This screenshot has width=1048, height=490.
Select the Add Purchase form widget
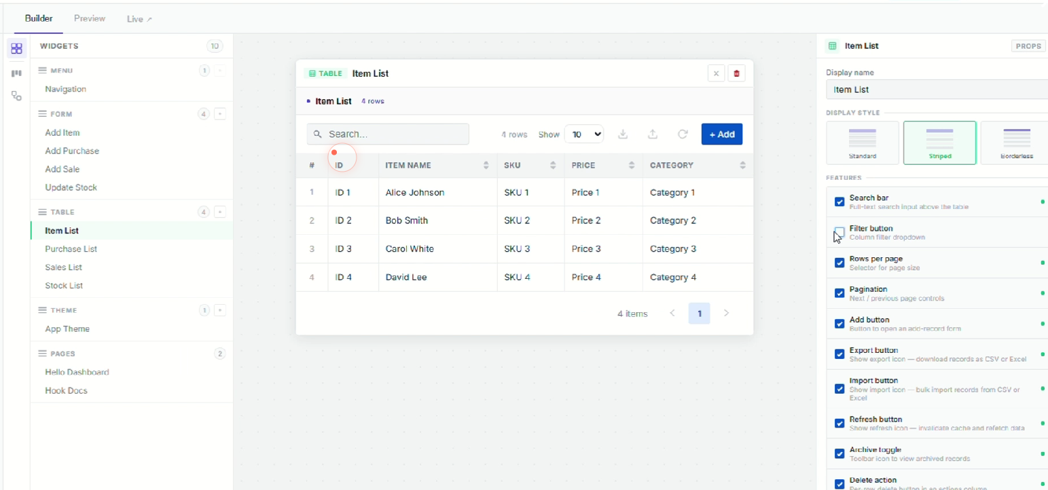point(72,151)
